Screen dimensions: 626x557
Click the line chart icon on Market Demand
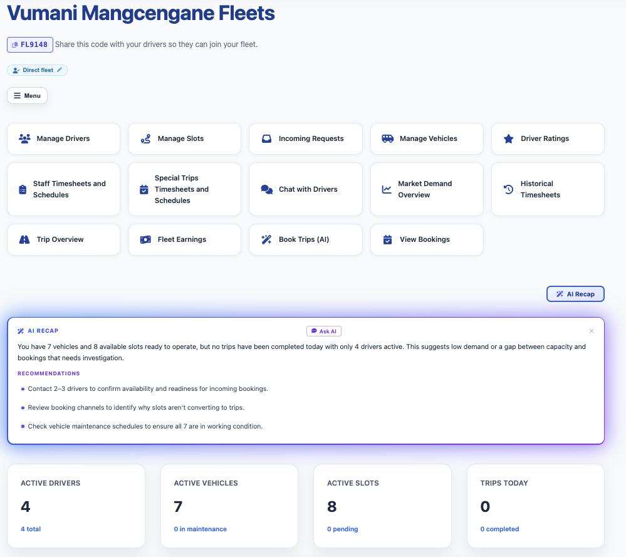[387, 189]
